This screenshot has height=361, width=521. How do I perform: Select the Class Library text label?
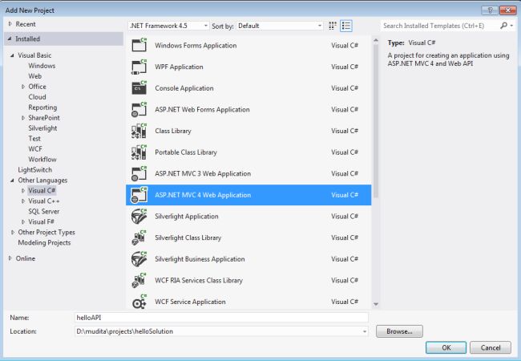click(173, 131)
